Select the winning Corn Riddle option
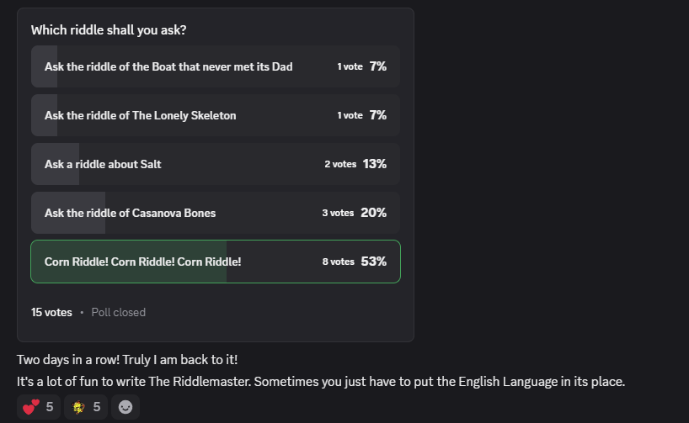The height and width of the screenshot is (423, 689). [x=143, y=262]
